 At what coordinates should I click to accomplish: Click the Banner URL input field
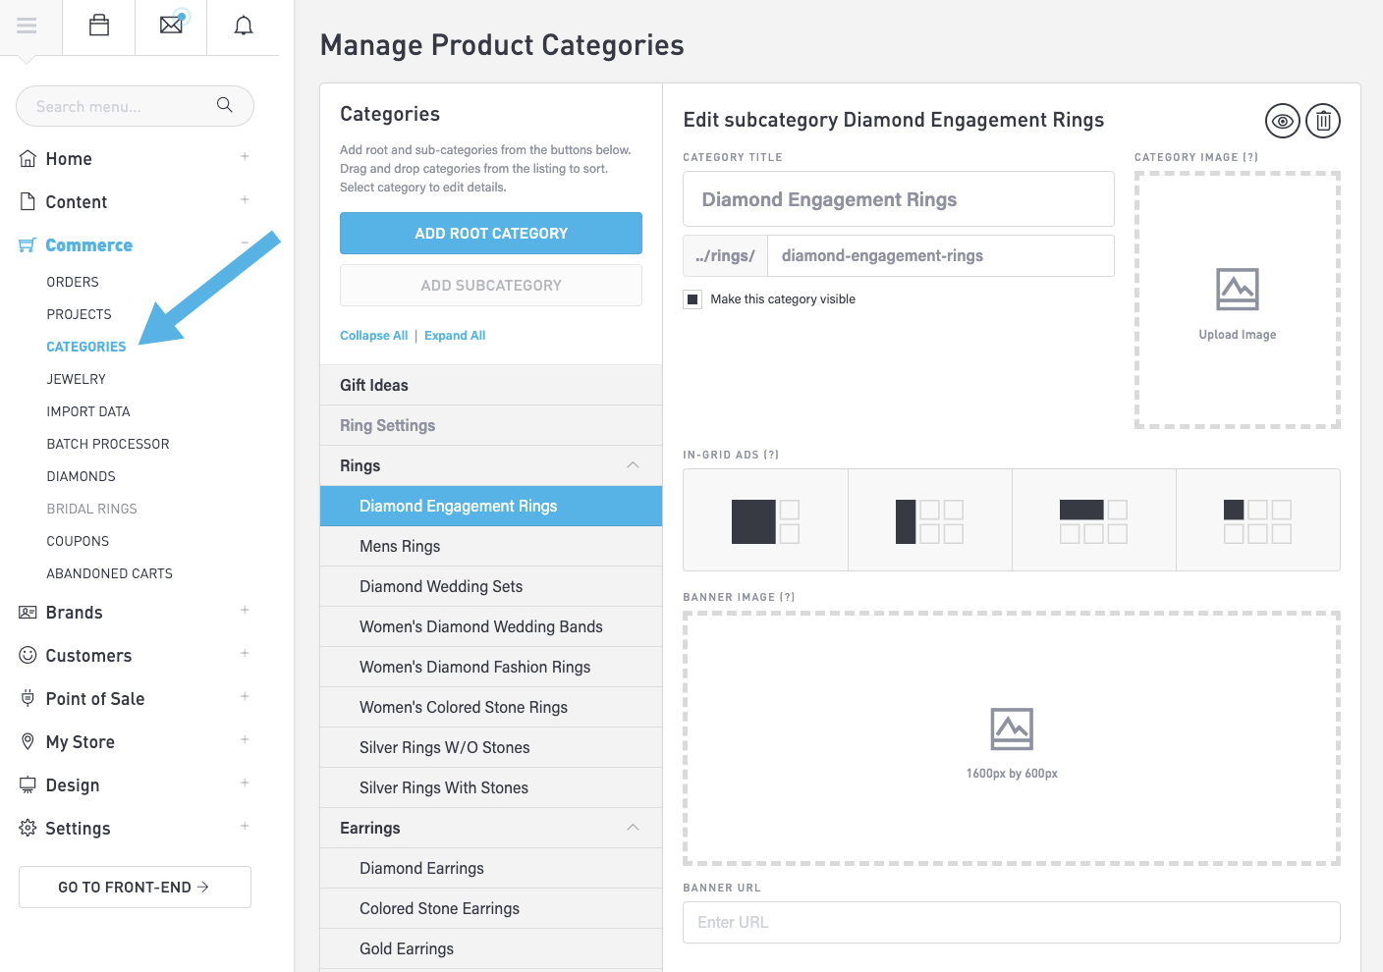click(1011, 922)
